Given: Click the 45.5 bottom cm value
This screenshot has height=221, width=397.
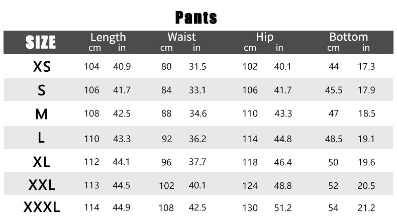Looking at the screenshot, I should tap(334, 90).
